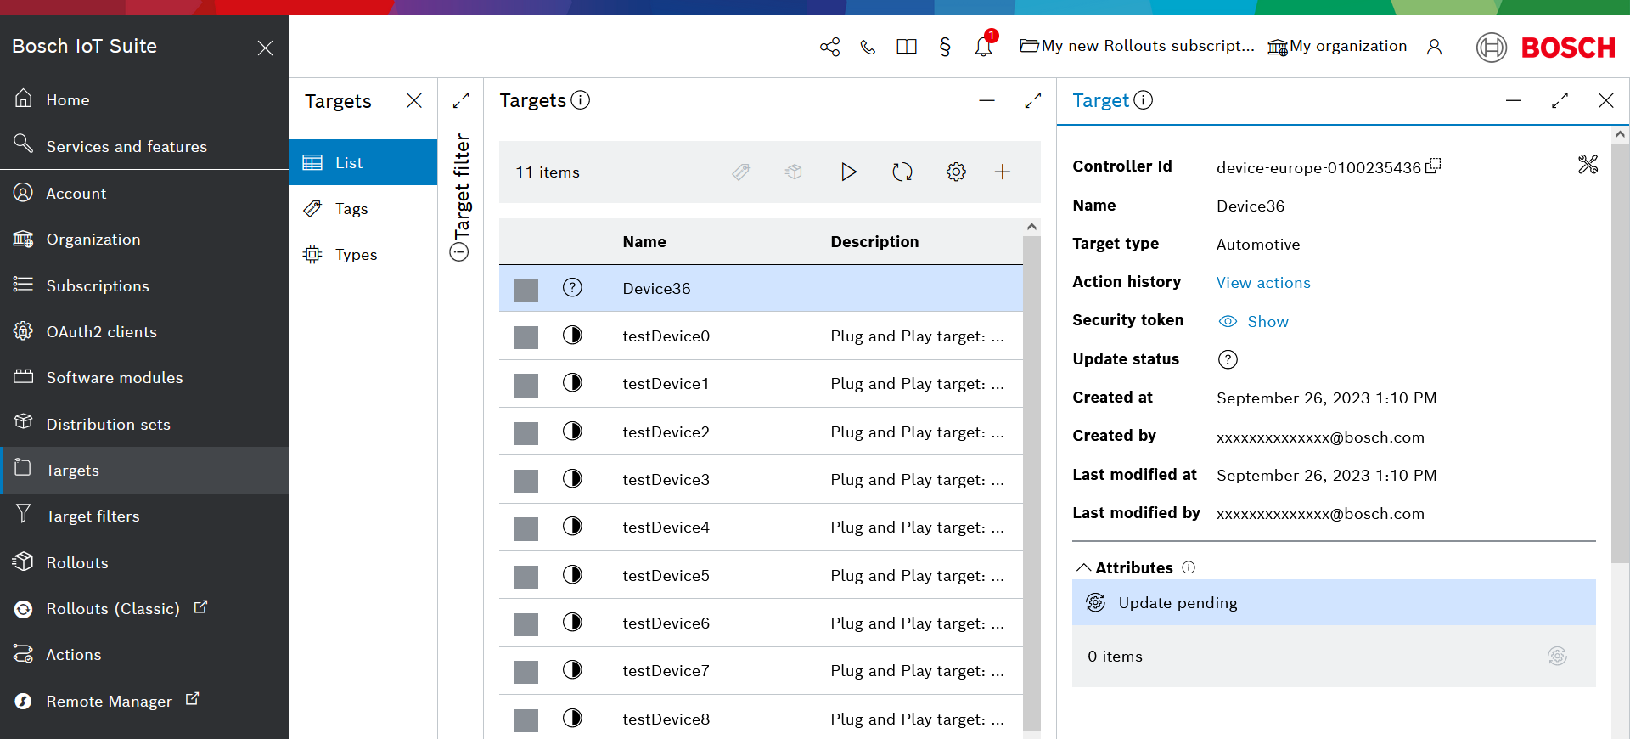Viewport: 1630px width, 739px height.
Task: Click the share icon in top header
Action: [x=829, y=47]
